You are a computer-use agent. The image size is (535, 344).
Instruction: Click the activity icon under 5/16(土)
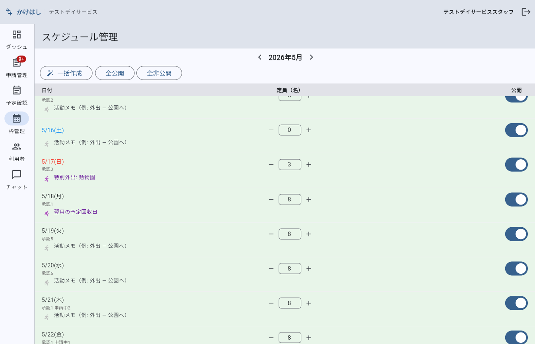click(47, 144)
